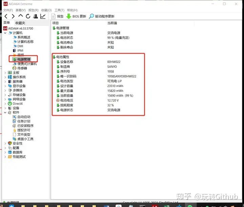
Task: Switch to the 收藏夹 tab
Action: [20, 23]
